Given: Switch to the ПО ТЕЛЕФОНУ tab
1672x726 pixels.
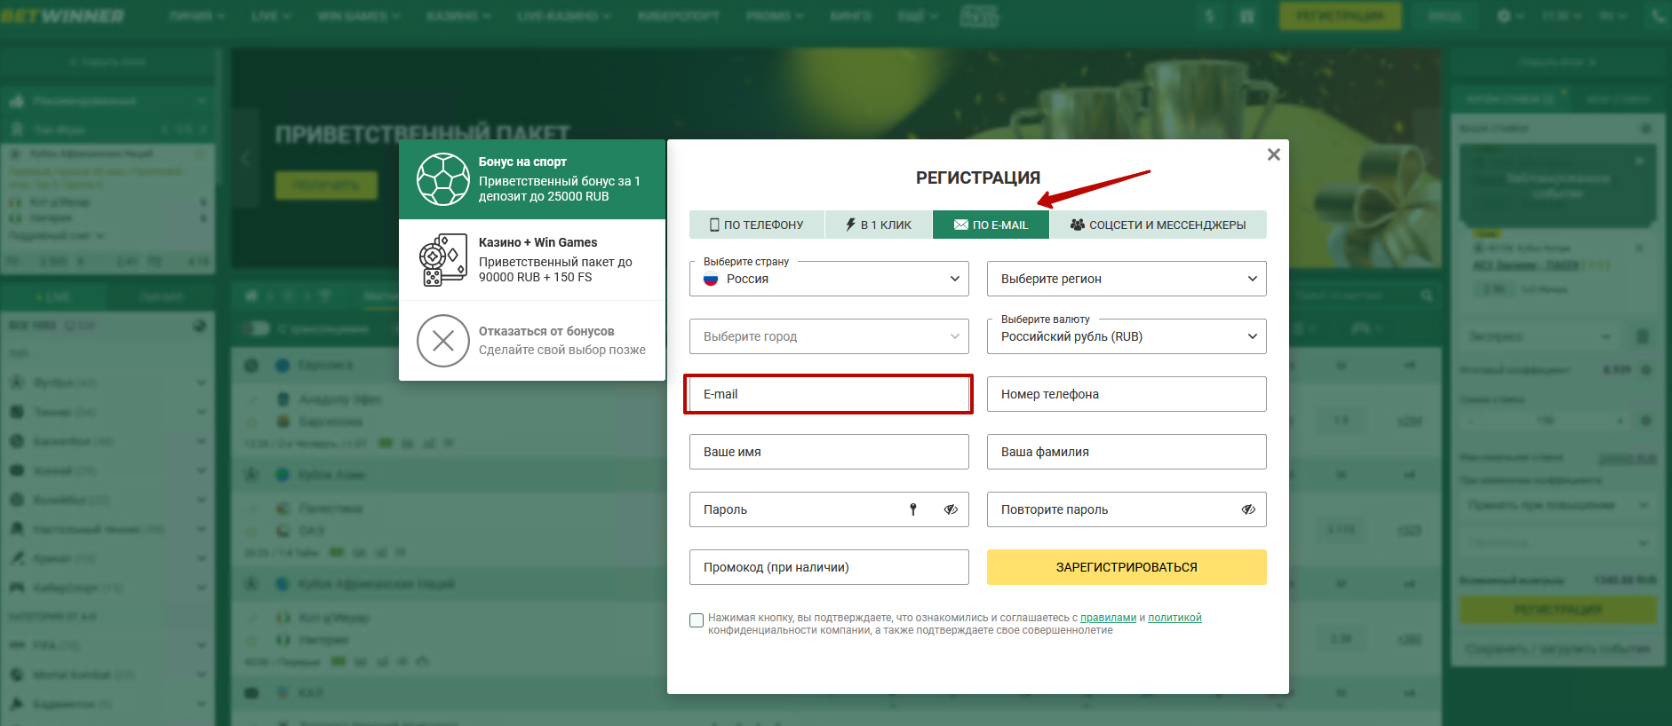Looking at the screenshot, I should (x=756, y=225).
